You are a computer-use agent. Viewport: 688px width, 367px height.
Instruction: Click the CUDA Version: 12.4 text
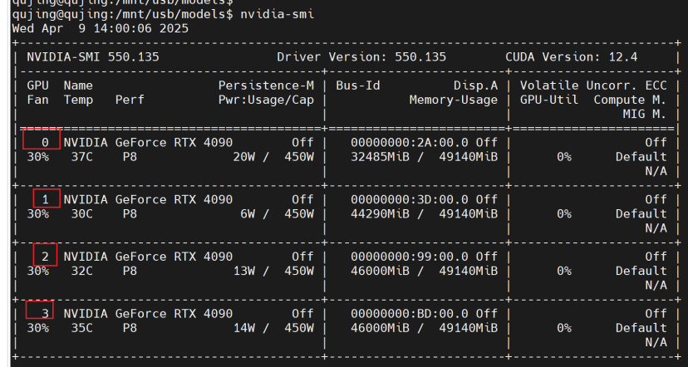[572, 57]
